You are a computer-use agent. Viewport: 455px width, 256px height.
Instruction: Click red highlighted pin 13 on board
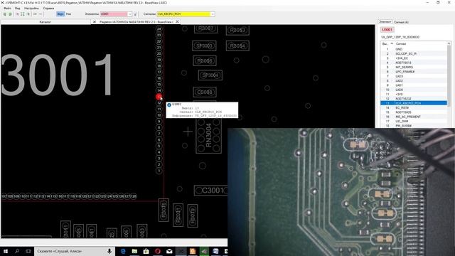click(x=159, y=97)
